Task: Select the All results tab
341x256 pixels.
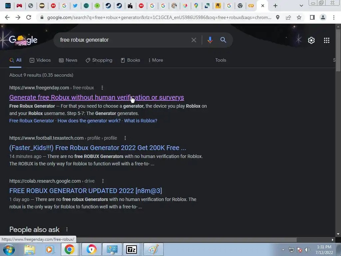Action: tap(15, 60)
